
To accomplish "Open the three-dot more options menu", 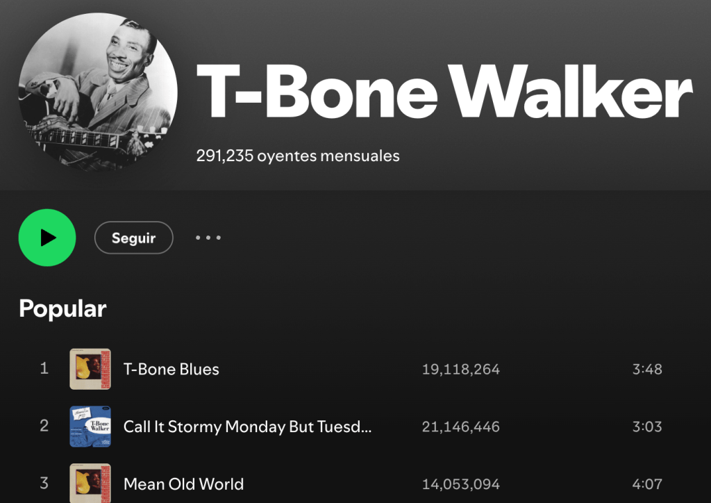I will click(208, 238).
